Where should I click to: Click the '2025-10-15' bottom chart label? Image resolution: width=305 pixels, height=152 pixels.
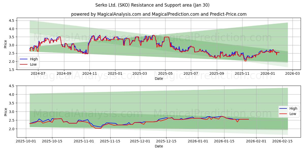(x=52, y=141)
